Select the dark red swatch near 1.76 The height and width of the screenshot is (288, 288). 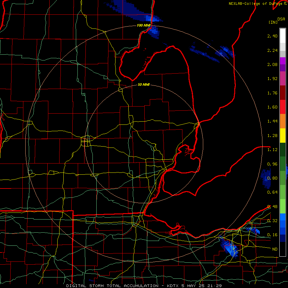point(283,93)
